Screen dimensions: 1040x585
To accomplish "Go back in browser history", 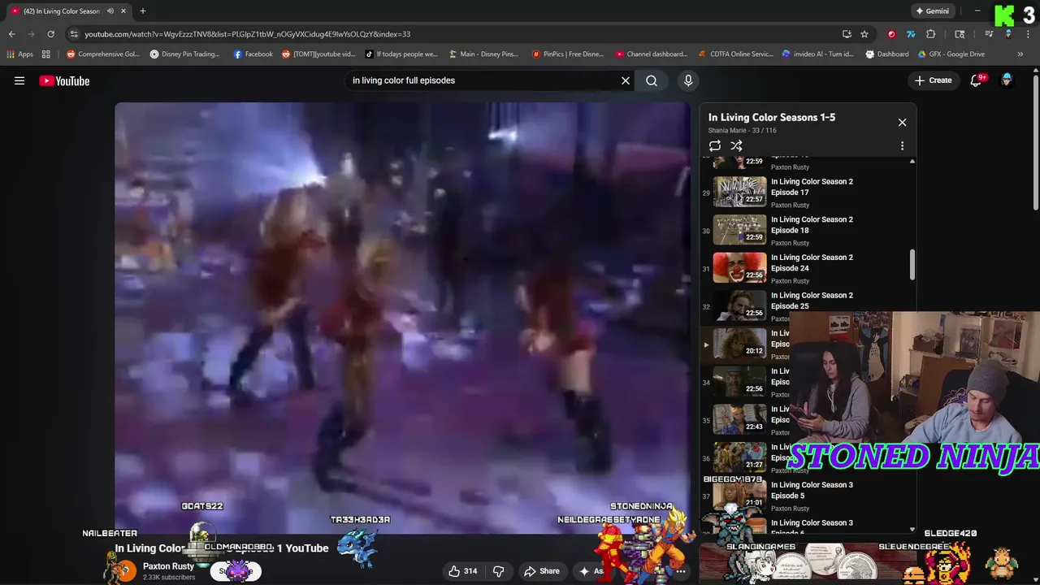I will pos(11,34).
